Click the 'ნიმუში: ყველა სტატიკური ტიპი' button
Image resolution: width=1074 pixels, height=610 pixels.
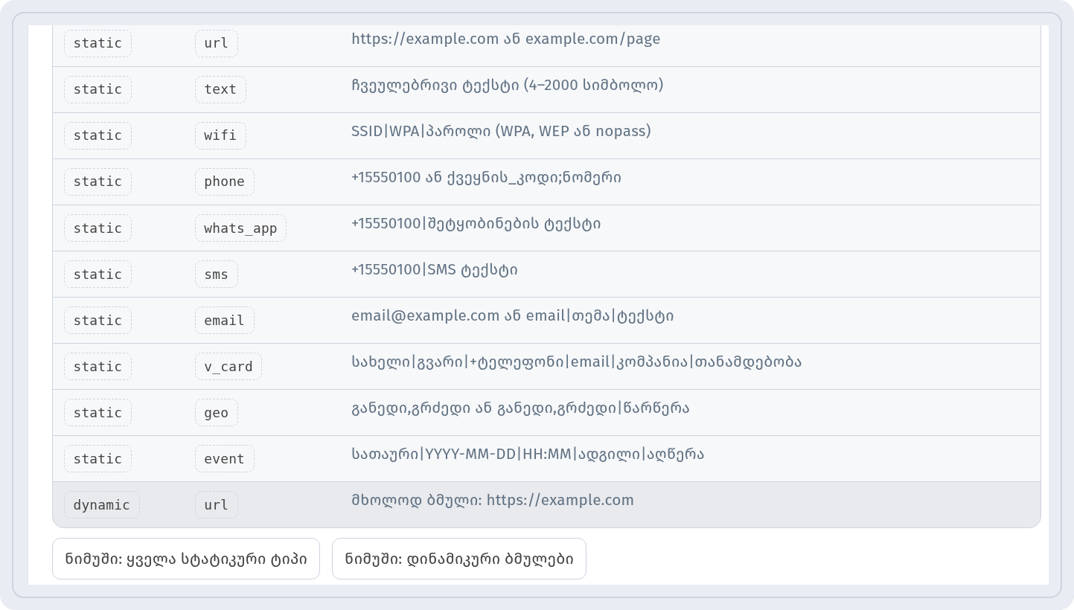[186, 559]
